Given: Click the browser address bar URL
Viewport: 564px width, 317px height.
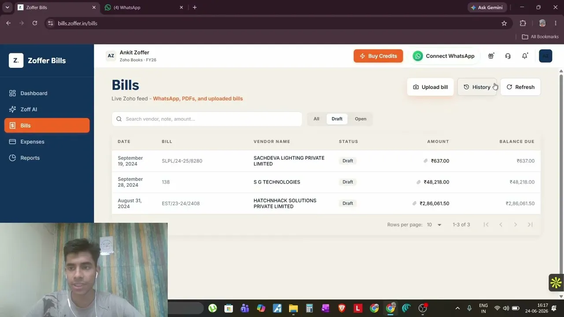Looking at the screenshot, I should pos(78,23).
